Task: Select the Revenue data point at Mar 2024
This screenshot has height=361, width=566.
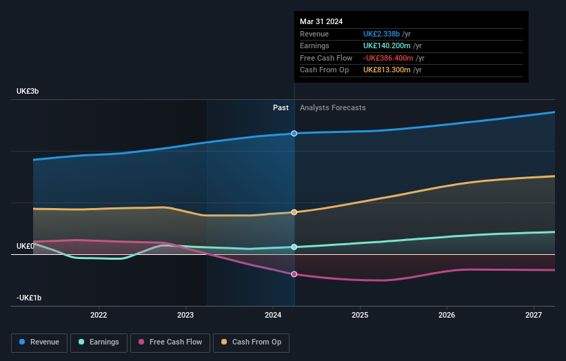Action: [294, 134]
